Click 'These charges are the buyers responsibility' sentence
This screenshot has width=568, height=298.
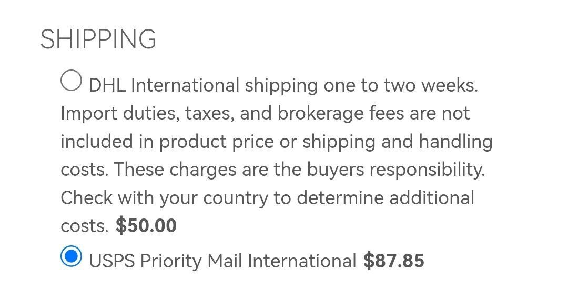pyautogui.click(x=299, y=170)
